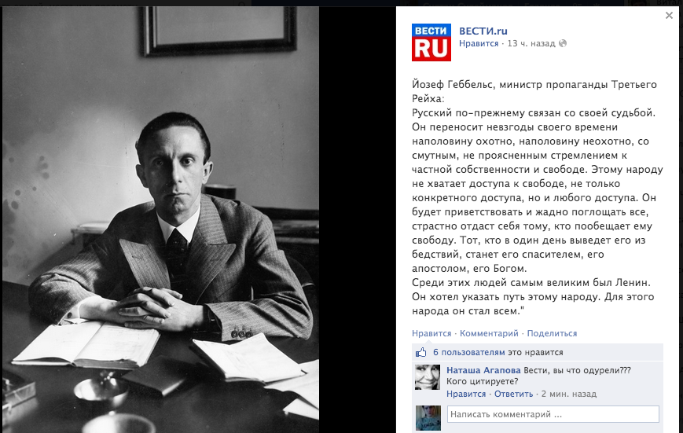This screenshot has width=683, height=433.
Task: Click Поделиться to share the post
Action: coord(552,333)
